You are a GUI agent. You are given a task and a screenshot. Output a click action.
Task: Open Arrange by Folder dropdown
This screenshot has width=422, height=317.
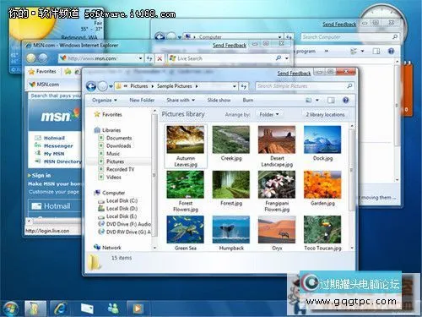click(x=269, y=114)
